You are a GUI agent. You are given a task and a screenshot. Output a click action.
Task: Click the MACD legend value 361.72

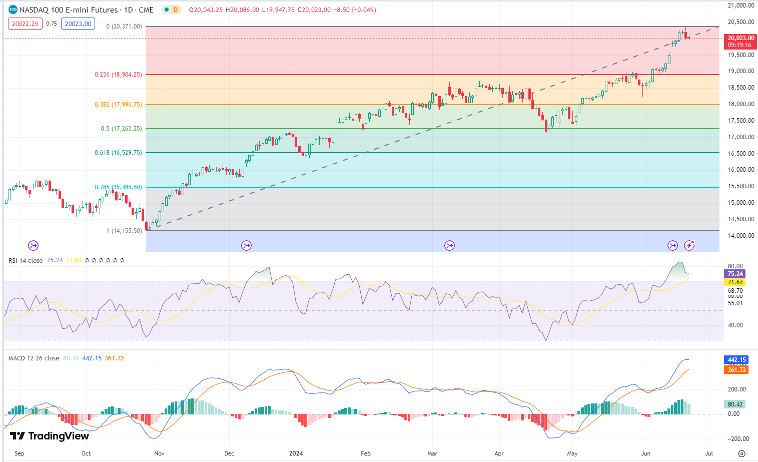point(114,358)
